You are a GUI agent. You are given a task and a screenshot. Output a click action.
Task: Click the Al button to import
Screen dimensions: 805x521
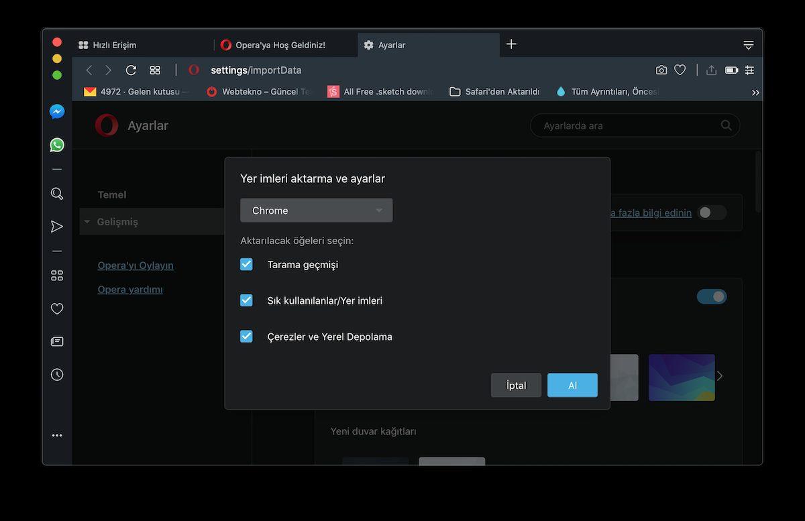pyautogui.click(x=572, y=386)
